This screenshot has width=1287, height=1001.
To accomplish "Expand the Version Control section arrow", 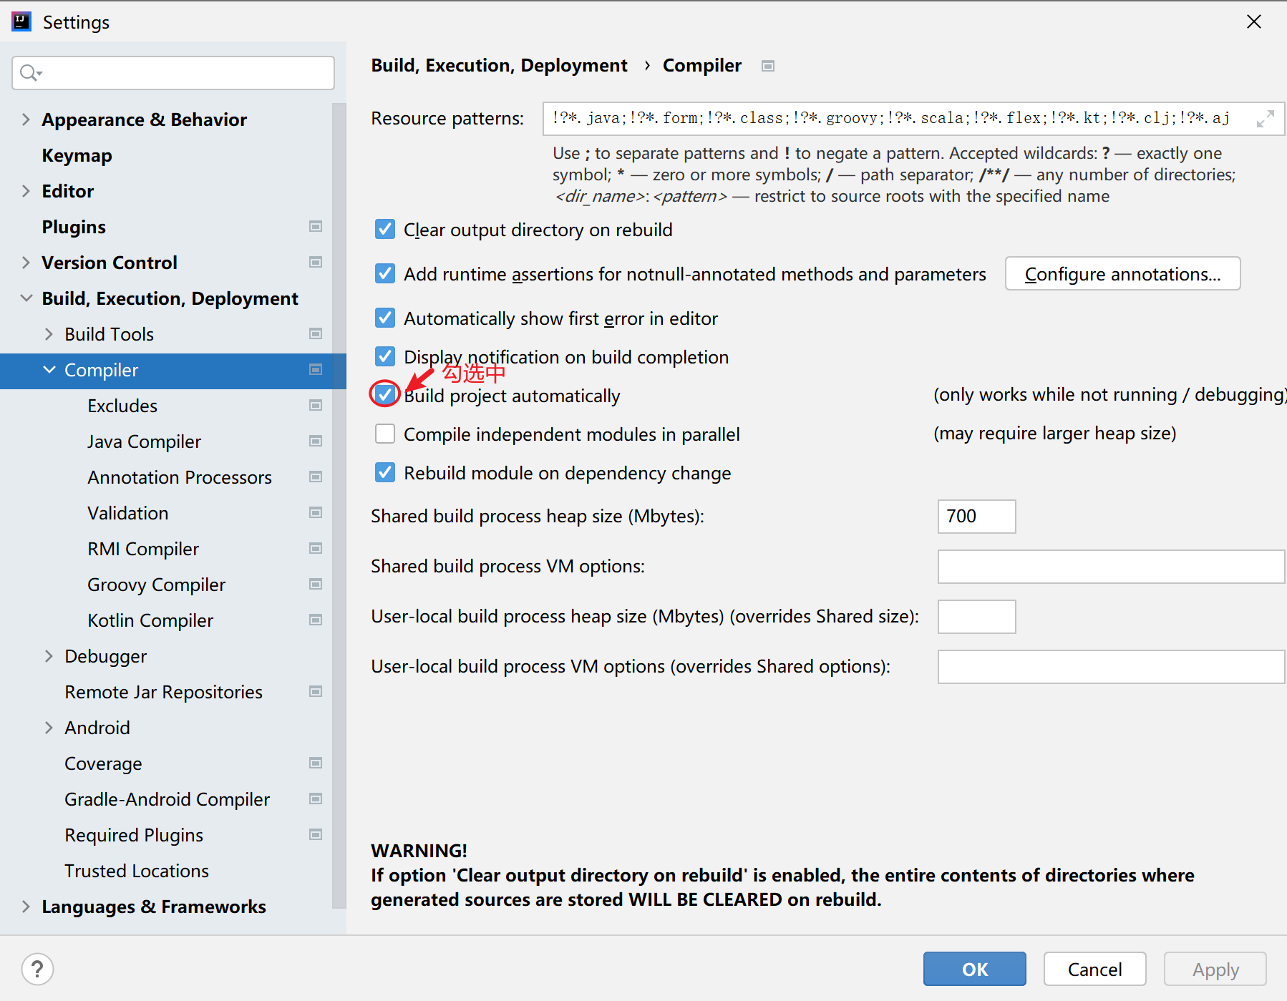I will [26, 263].
